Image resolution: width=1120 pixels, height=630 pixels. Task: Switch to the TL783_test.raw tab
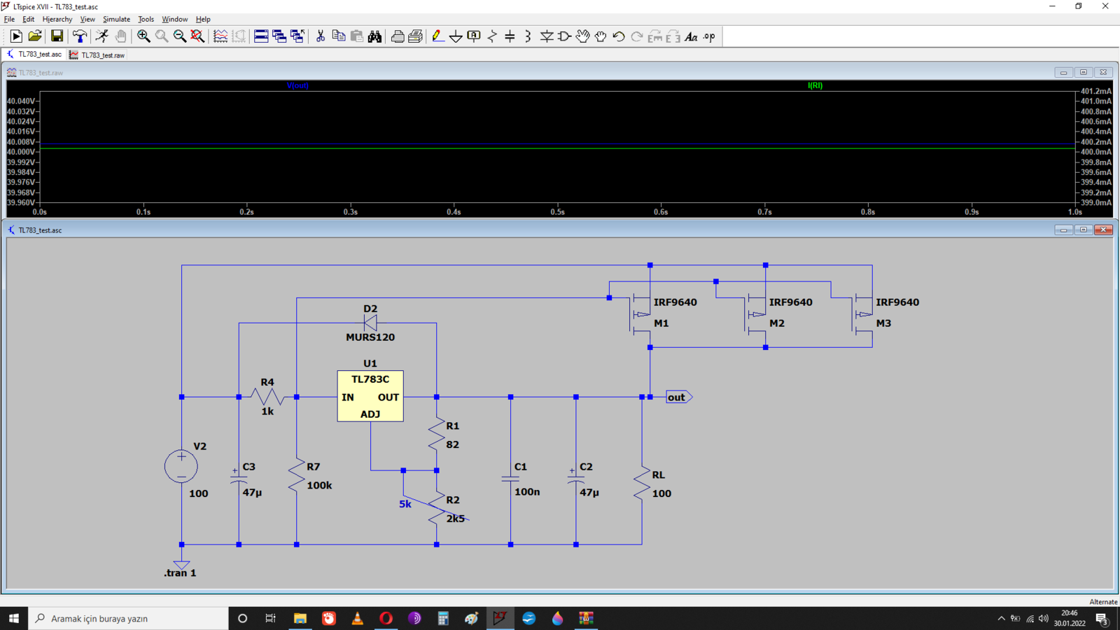[97, 55]
